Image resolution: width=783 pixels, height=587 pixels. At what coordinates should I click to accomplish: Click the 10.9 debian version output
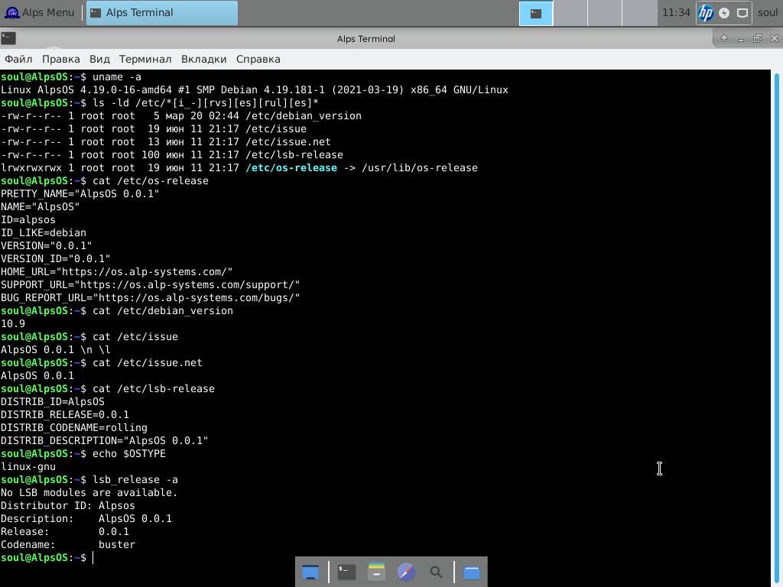coord(13,323)
